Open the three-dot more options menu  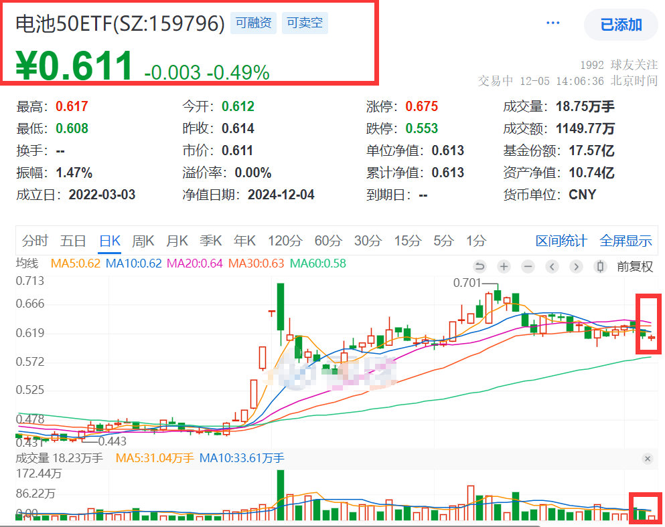[x=553, y=22]
